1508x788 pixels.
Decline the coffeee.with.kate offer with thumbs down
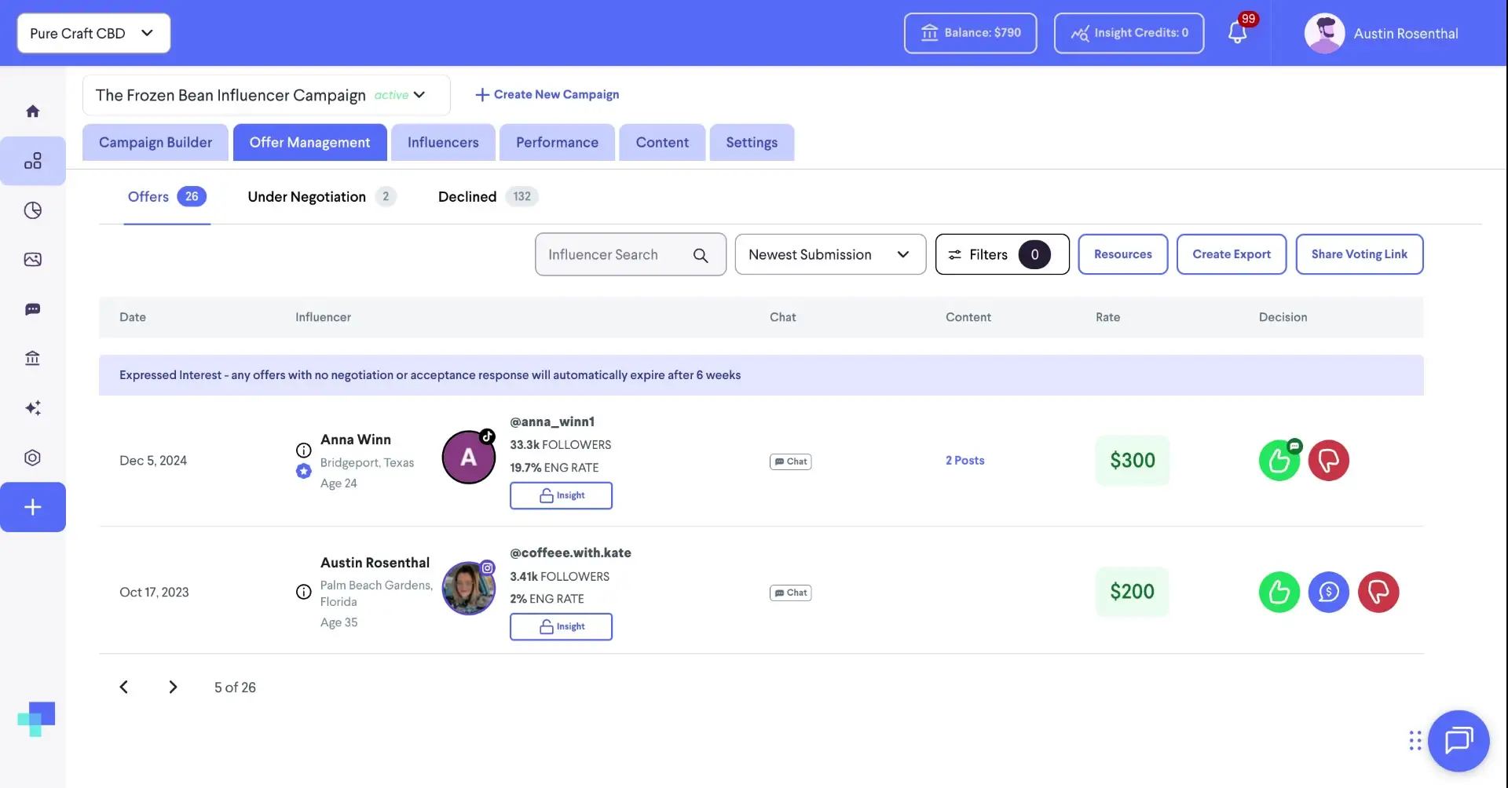[x=1378, y=592]
